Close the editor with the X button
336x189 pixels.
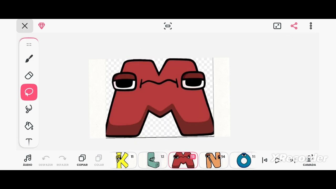pyautogui.click(x=25, y=26)
